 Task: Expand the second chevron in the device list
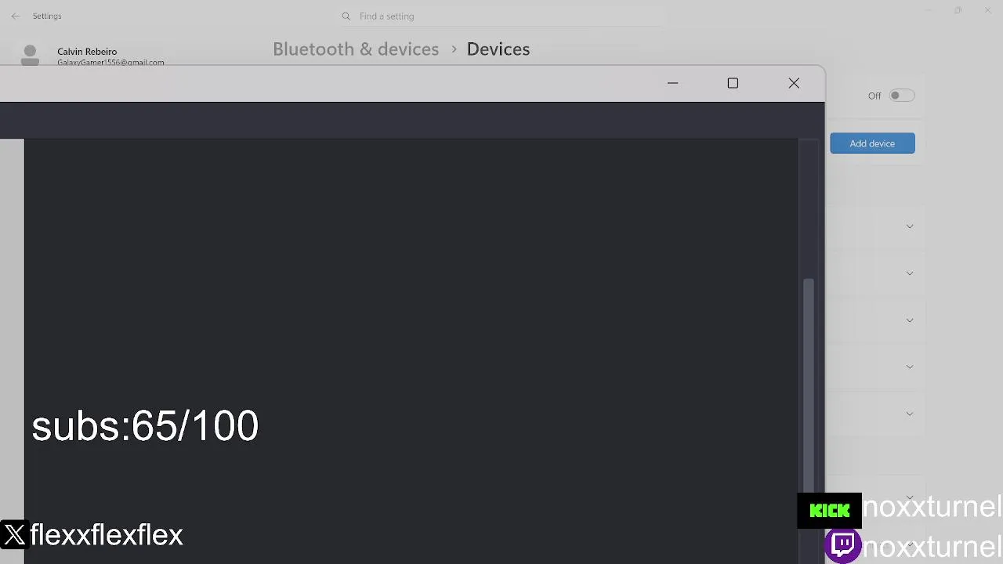click(x=910, y=273)
